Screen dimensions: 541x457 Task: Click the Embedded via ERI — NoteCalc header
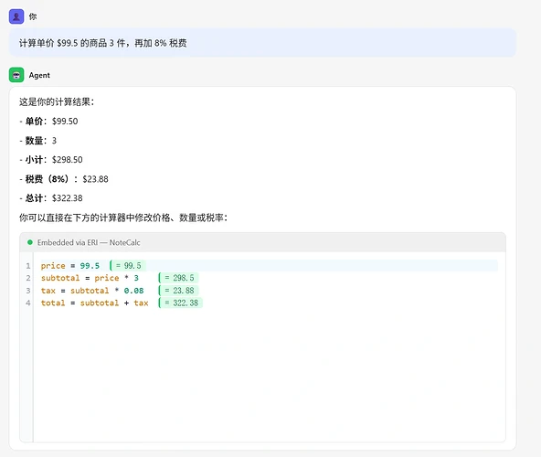point(262,242)
